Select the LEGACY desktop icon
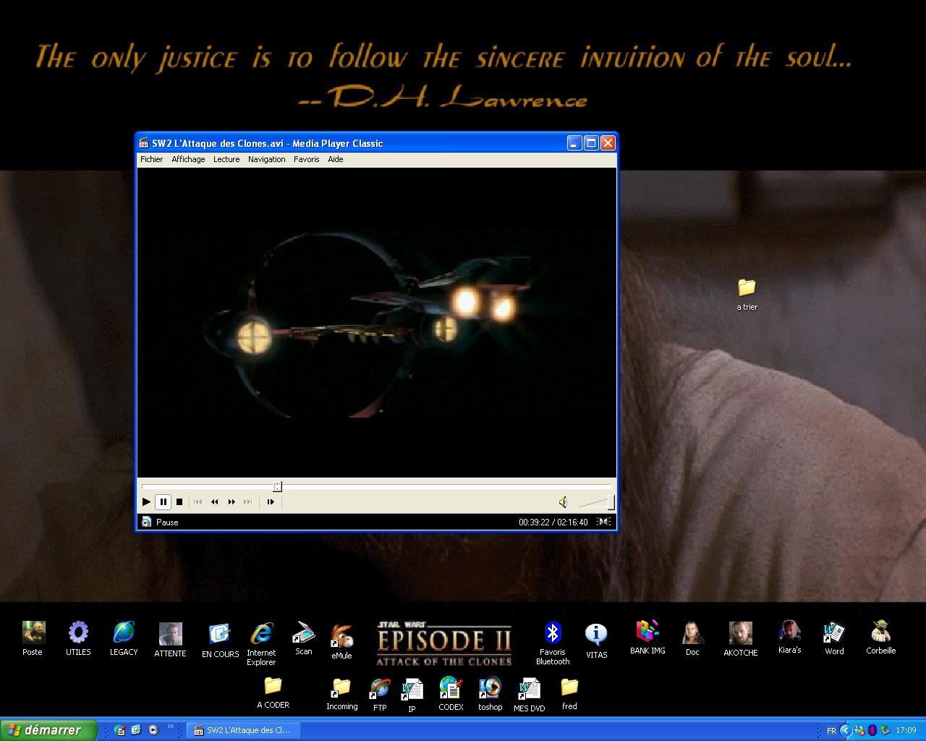 124,638
